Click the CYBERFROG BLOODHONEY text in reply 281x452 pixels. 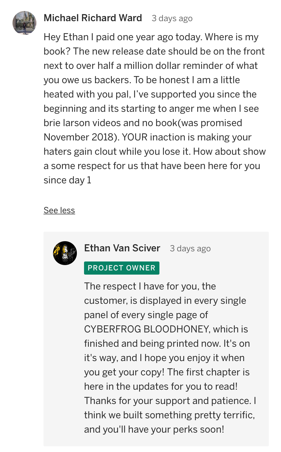(147, 329)
